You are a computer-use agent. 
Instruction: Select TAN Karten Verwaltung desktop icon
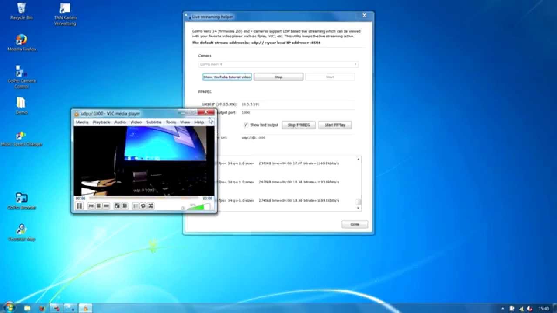[65, 14]
